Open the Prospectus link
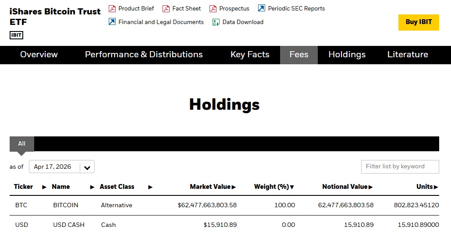The width and height of the screenshot is (451, 240). [234, 8]
